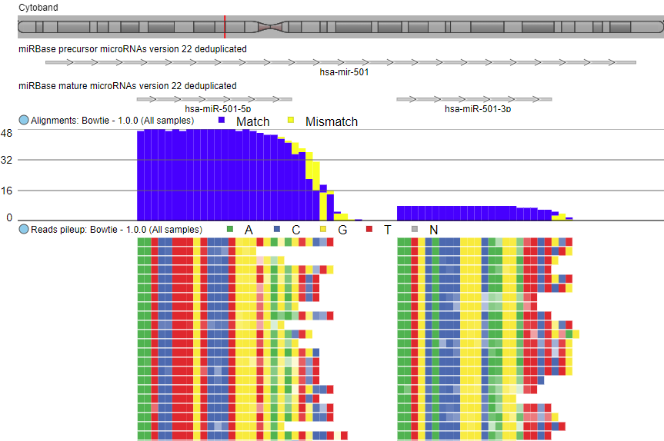
Task: Click the green A nucleotide legend swatch
Action: point(230,229)
